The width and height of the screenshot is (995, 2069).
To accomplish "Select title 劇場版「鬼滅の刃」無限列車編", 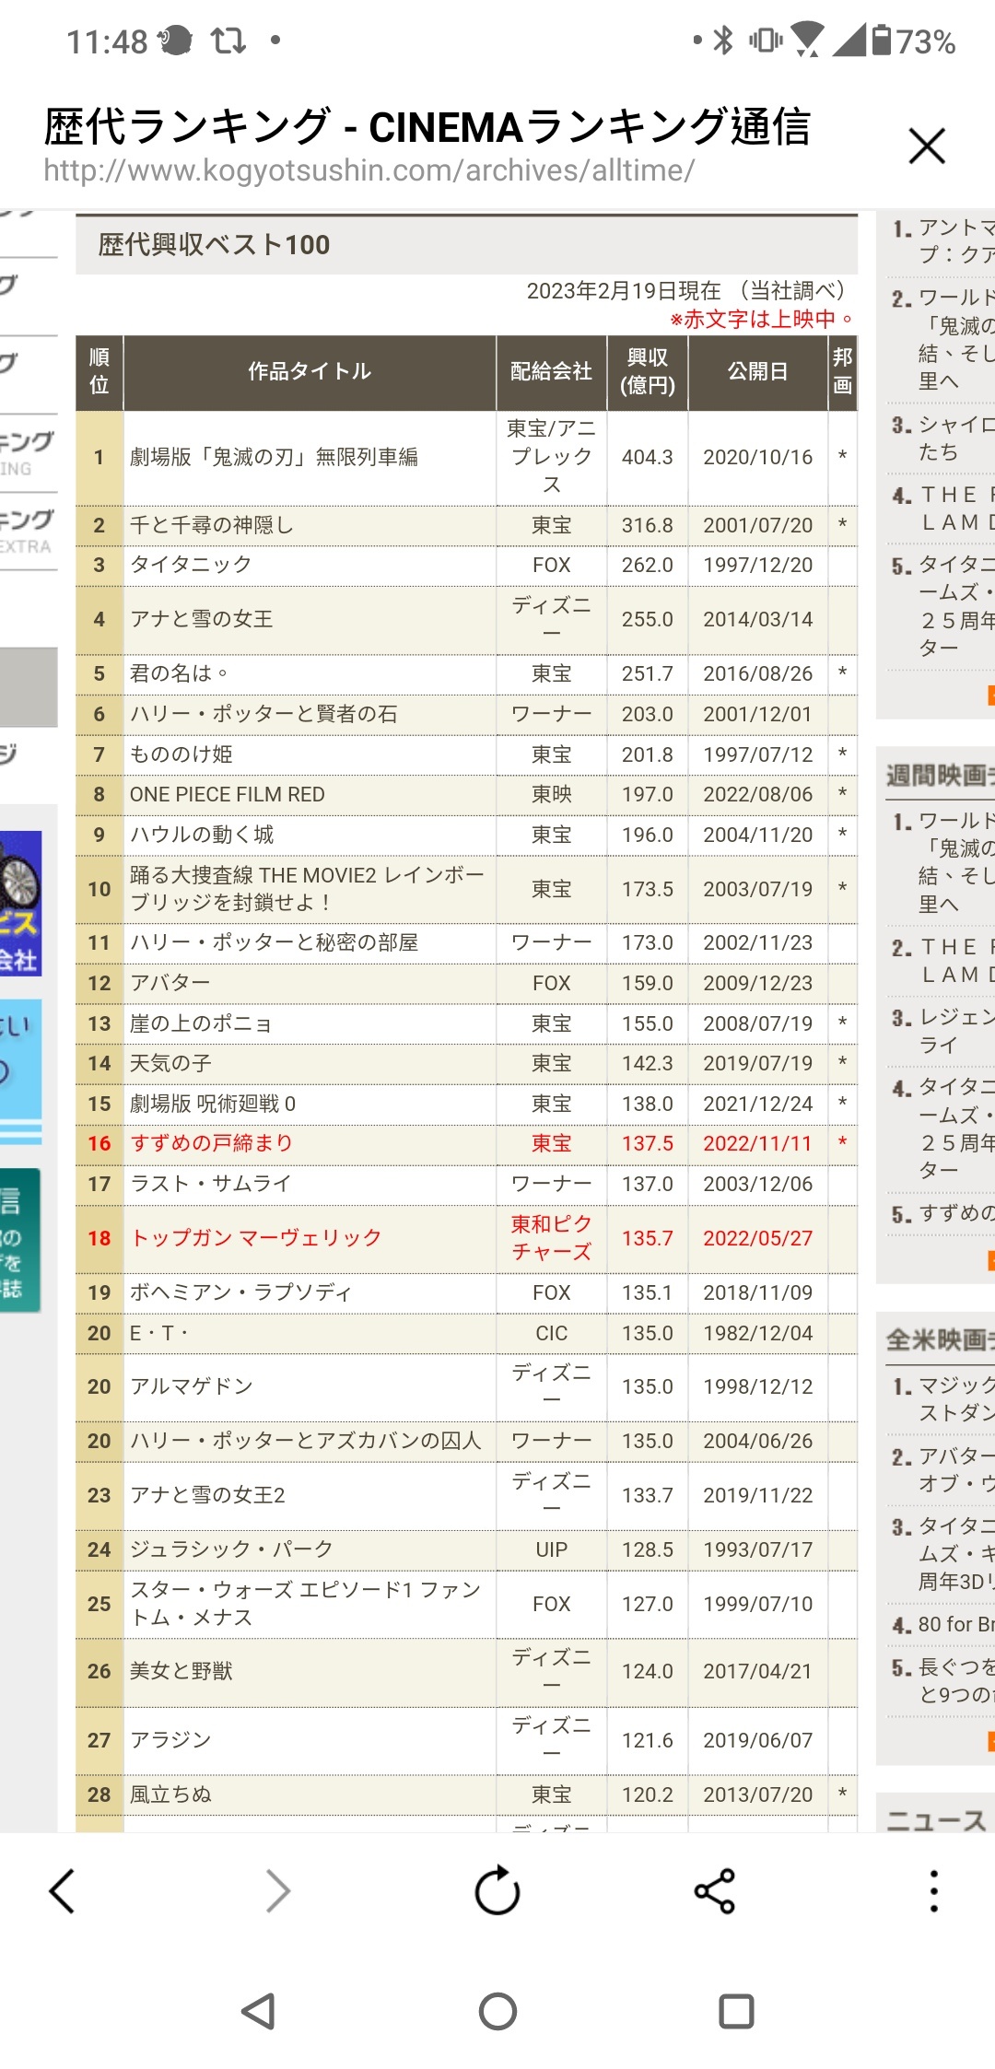I will (x=274, y=457).
